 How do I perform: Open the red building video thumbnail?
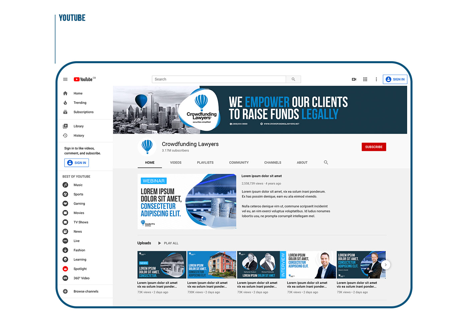tap(212, 265)
